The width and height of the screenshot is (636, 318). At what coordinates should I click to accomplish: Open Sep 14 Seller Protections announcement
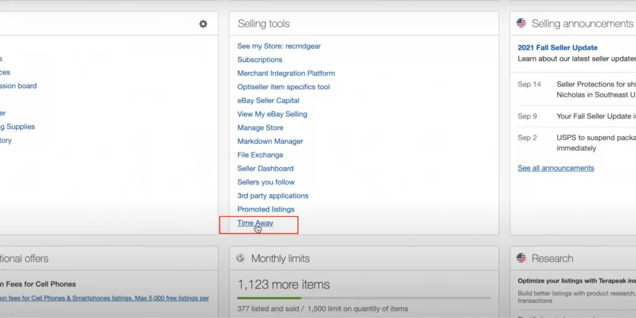tap(596, 89)
